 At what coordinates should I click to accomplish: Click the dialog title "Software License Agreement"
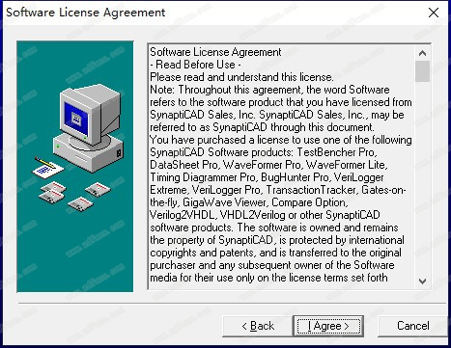(86, 13)
